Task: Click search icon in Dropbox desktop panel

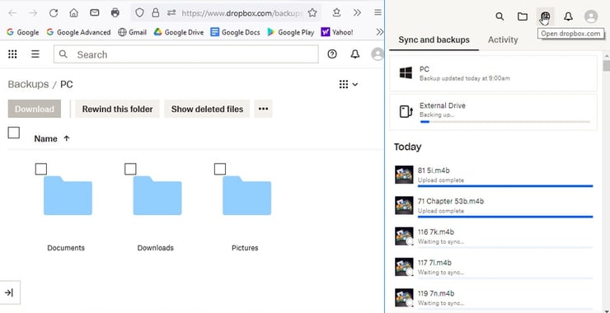Action: point(500,16)
